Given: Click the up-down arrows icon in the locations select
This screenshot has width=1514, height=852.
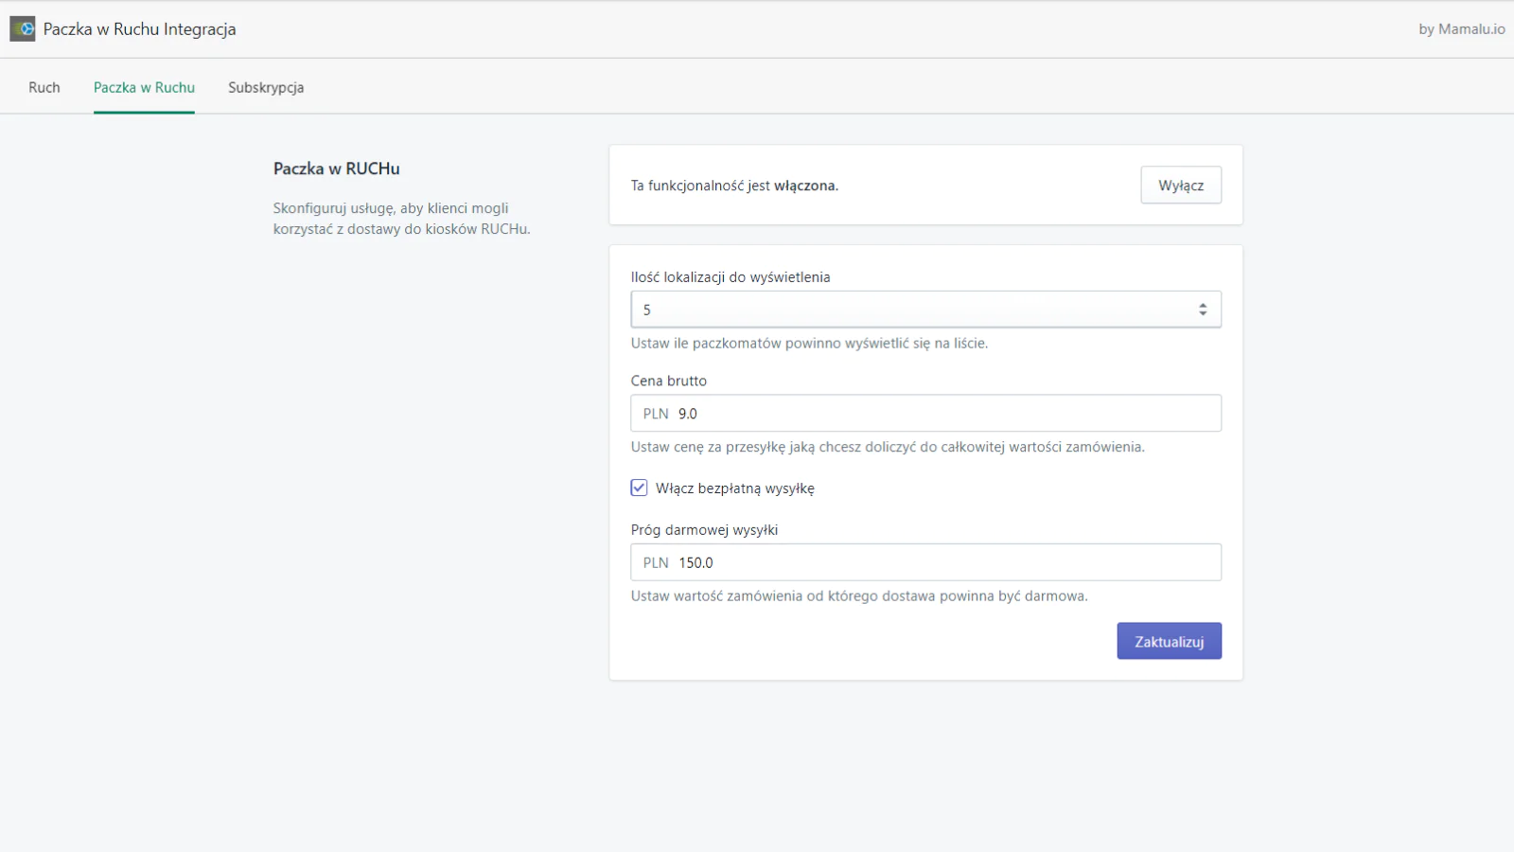Looking at the screenshot, I should coord(1203,310).
